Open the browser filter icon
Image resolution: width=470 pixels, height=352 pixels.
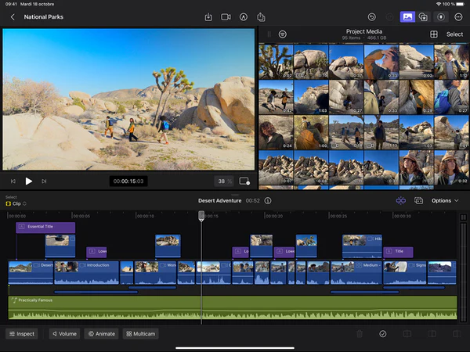click(282, 34)
